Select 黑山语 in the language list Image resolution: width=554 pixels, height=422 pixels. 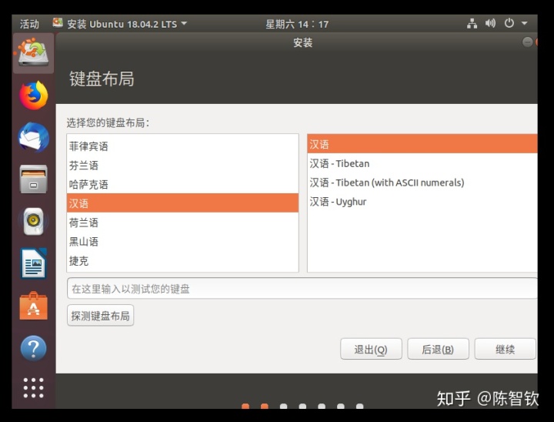click(x=182, y=242)
